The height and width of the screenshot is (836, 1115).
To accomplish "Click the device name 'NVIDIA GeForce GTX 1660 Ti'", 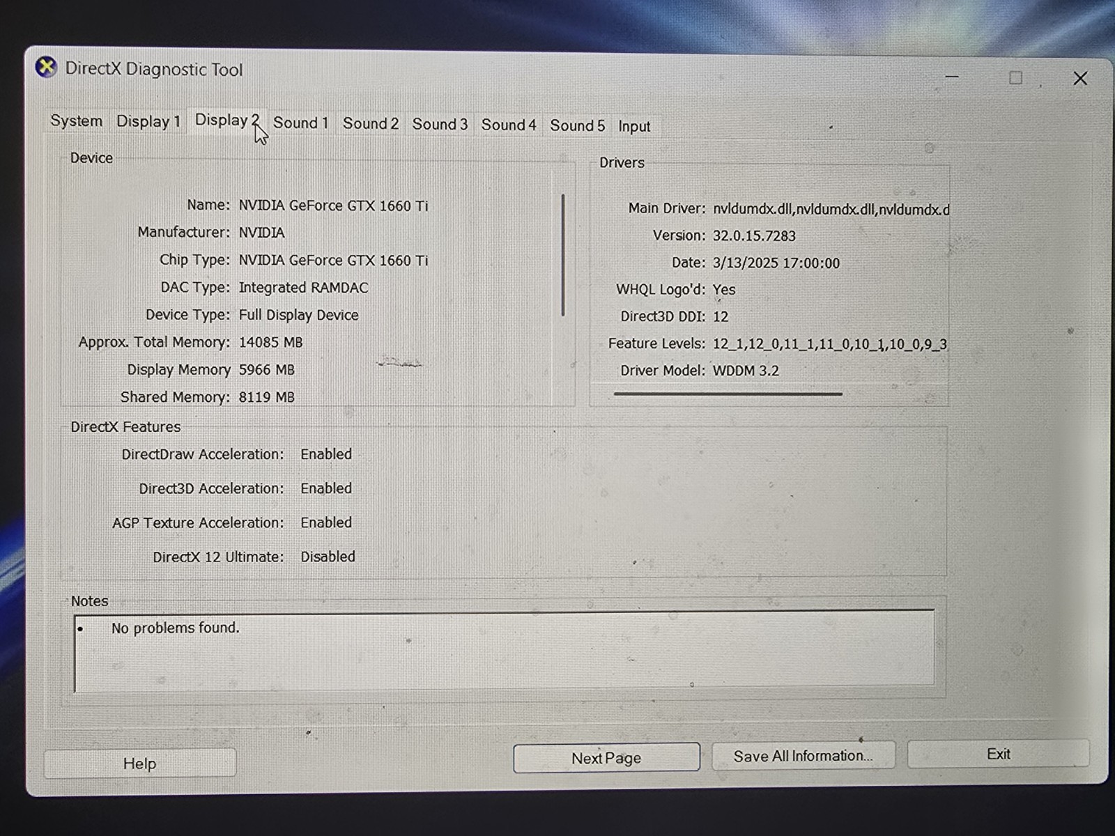I will [x=333, y=206].
